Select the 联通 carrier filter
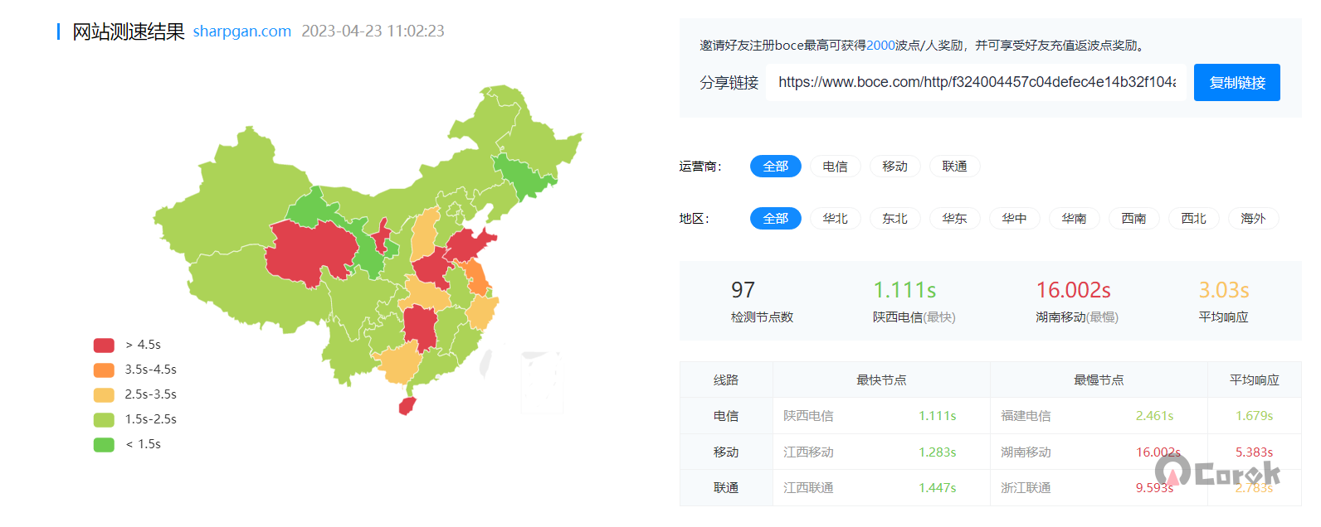The height and width of the screenshot is (527, 1321). pos(954,167)
